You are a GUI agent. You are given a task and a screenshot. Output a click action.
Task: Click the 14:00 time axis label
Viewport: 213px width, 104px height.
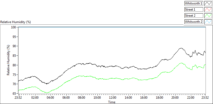128,98
